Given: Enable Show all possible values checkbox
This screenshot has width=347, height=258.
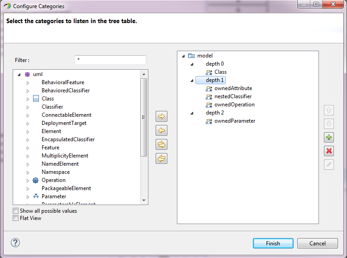Looking at the screenshot, I should (x=15, y=210).
